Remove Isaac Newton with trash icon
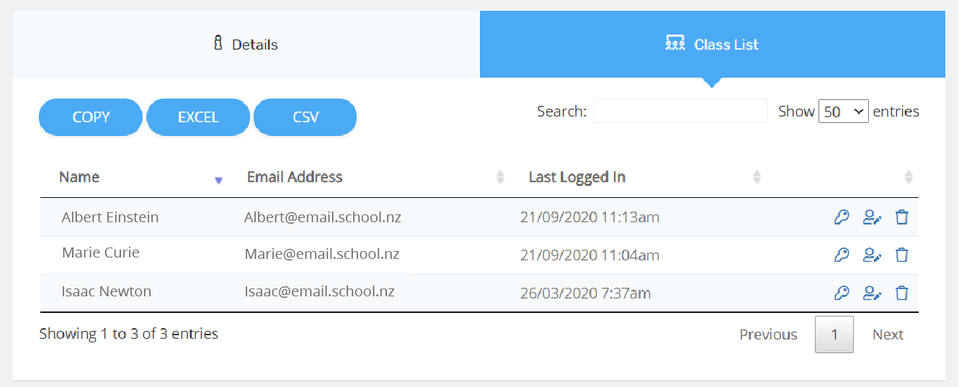Screen dimensions: 959x387 (x=901, y=293)
